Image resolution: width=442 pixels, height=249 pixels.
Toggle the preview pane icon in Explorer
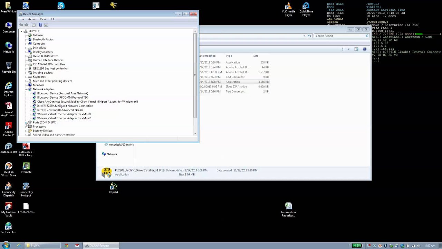(356, 49)
